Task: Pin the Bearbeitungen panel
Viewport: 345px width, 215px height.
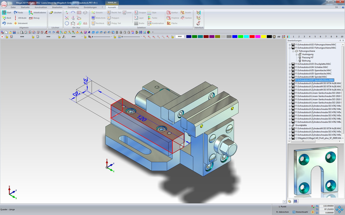Action: [x=340, y=41]
